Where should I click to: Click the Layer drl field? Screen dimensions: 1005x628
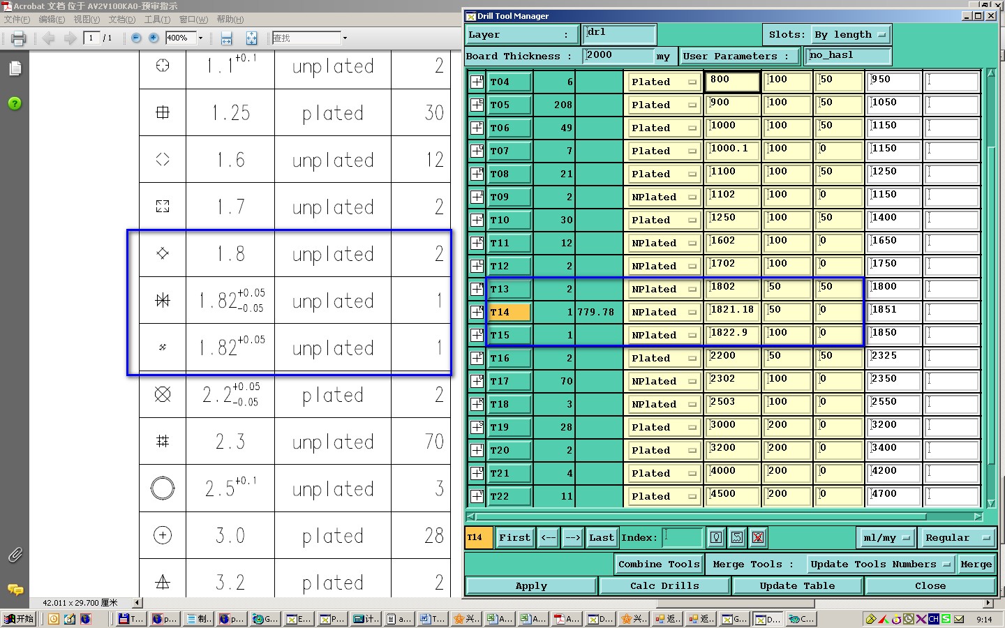click(619, 34)
